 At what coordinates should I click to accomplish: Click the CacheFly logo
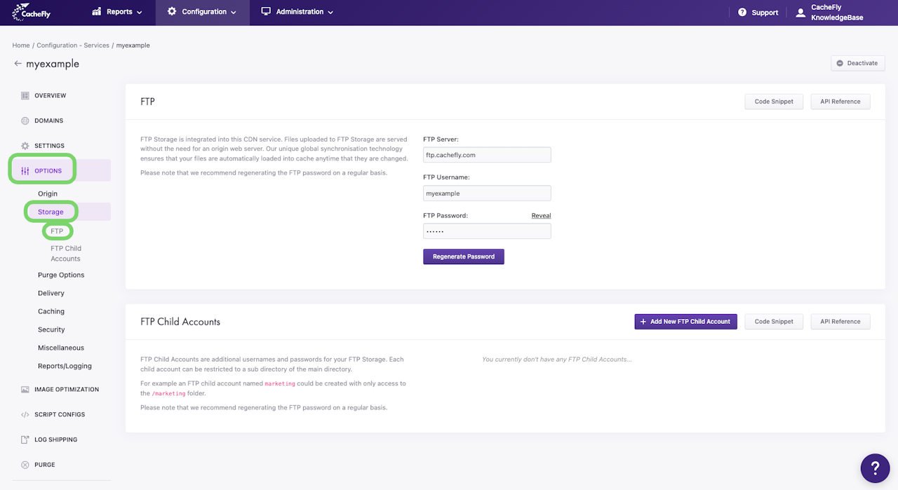(31, 12)
